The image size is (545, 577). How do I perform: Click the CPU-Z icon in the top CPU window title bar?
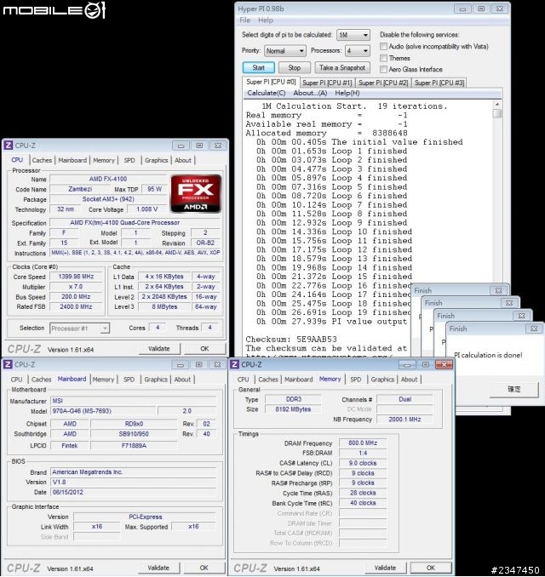[9, 146]
